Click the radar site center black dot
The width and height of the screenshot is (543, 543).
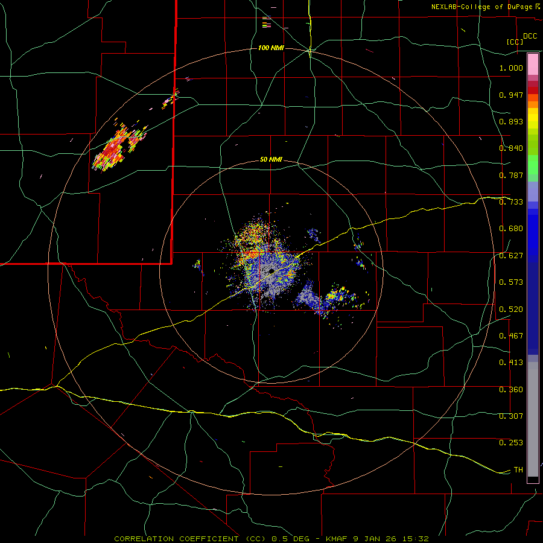[271, 271]
